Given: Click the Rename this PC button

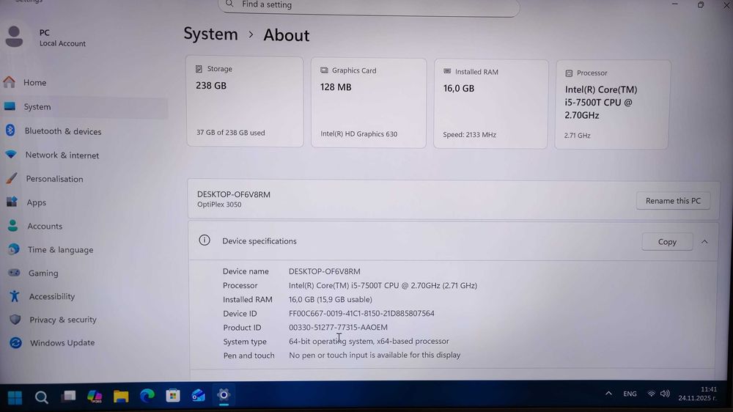Looking at the screenshot, I should click(x=673, y=201).
